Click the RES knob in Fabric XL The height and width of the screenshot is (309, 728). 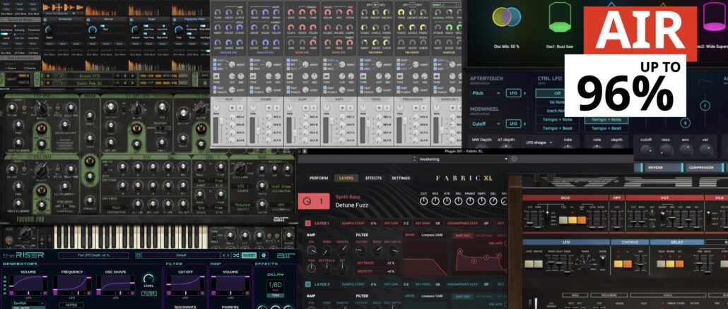coord(435,202)
